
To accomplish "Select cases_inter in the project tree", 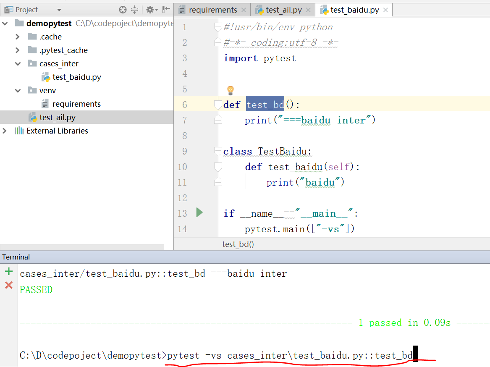I will pyautogui.click(x=59, y=64).
